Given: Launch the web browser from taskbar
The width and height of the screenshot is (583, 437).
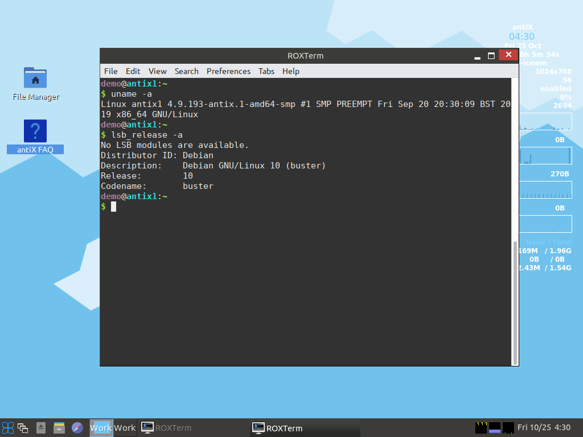Looking at the screenshot, I should (77, 428).
